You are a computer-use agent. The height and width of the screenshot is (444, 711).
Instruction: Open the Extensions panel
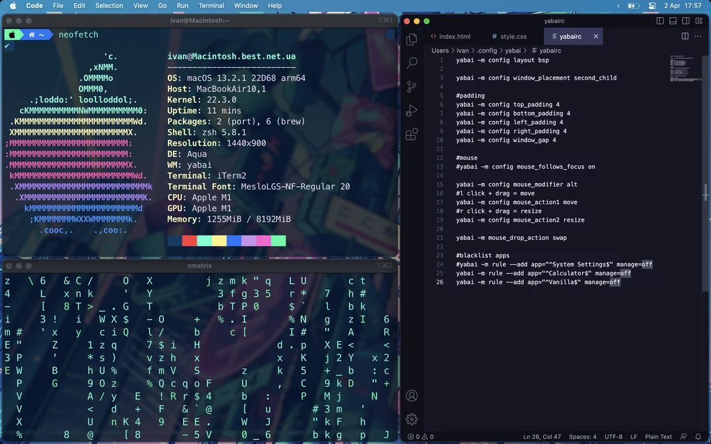coord(411,134)
